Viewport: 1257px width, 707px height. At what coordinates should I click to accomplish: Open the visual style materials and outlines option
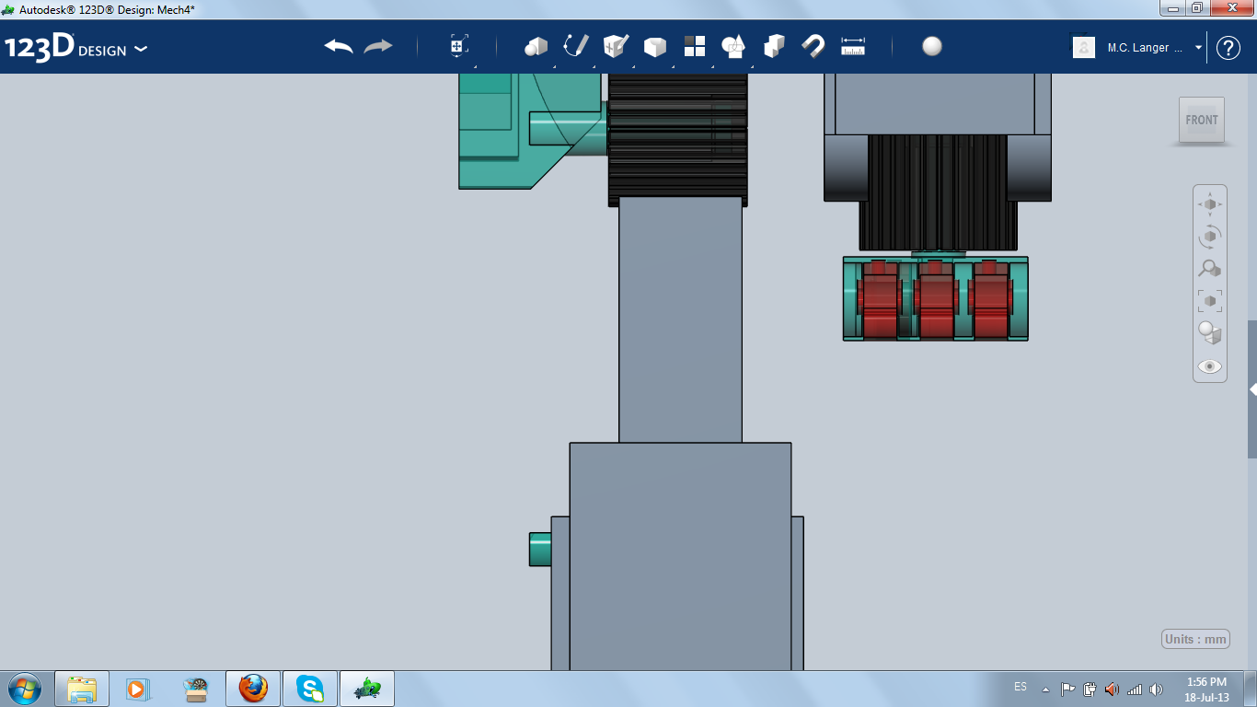pos(1210,333)
